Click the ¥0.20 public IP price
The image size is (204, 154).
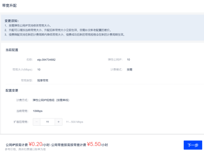[x=36, y=144]
